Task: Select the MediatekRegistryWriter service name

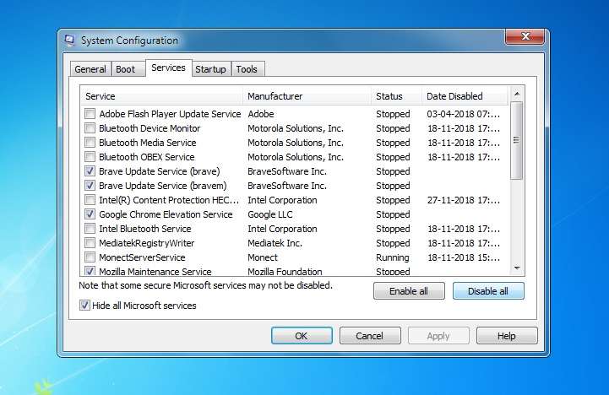Action: [147, 243]
